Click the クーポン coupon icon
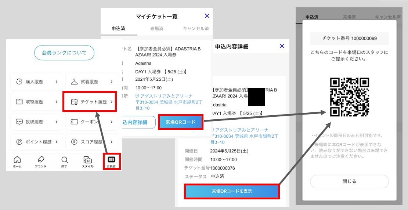 (74, 122)
